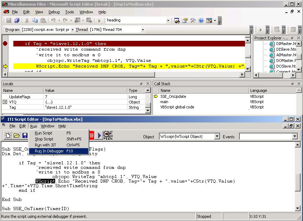Click the Paste clipboard toolbar icon
303x221 pixels.
click(43, 20)
